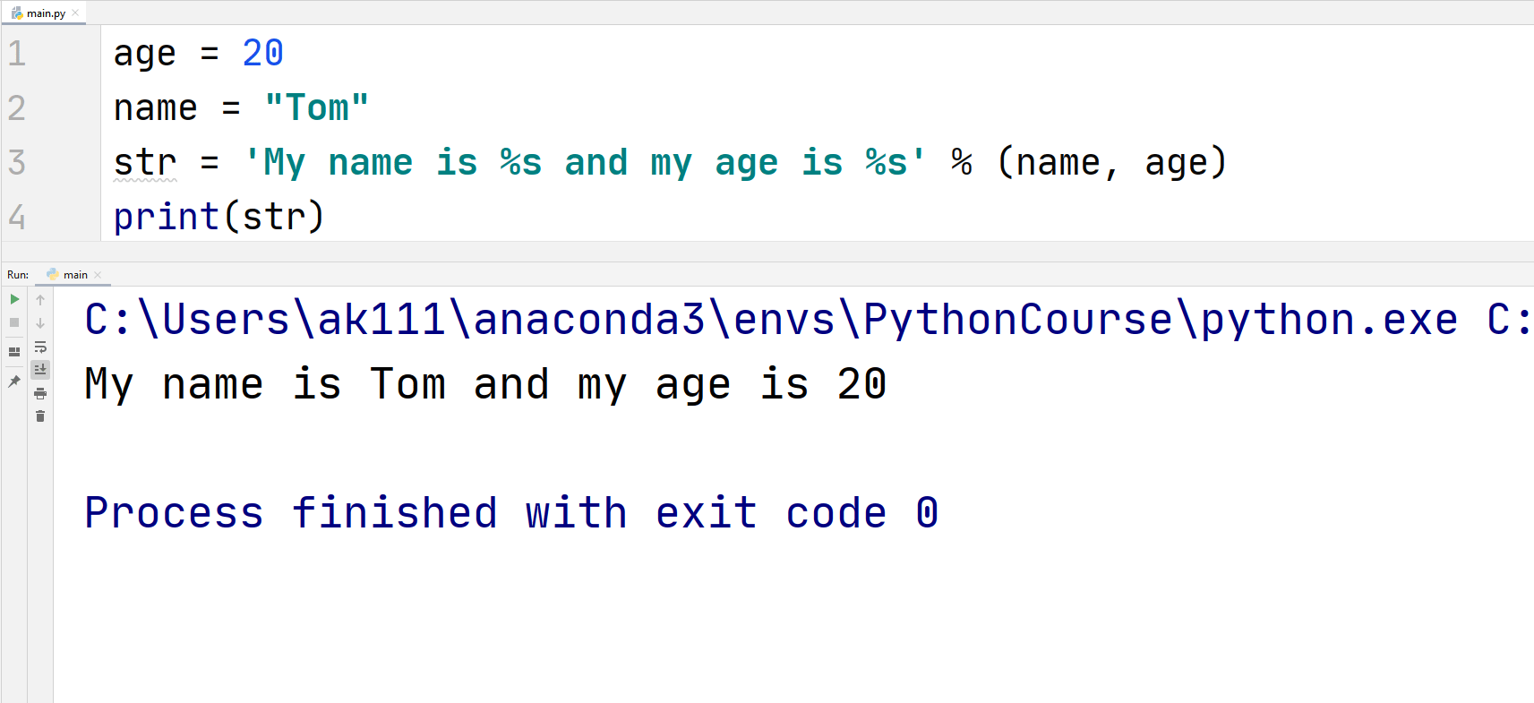Viewport: 1534px width, 703px height.
Task: Click the number 20 in the age assignment
Action: point(263,53)
